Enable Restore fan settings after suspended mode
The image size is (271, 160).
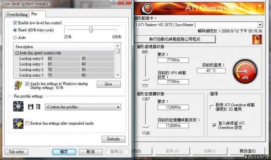point(27,123)
